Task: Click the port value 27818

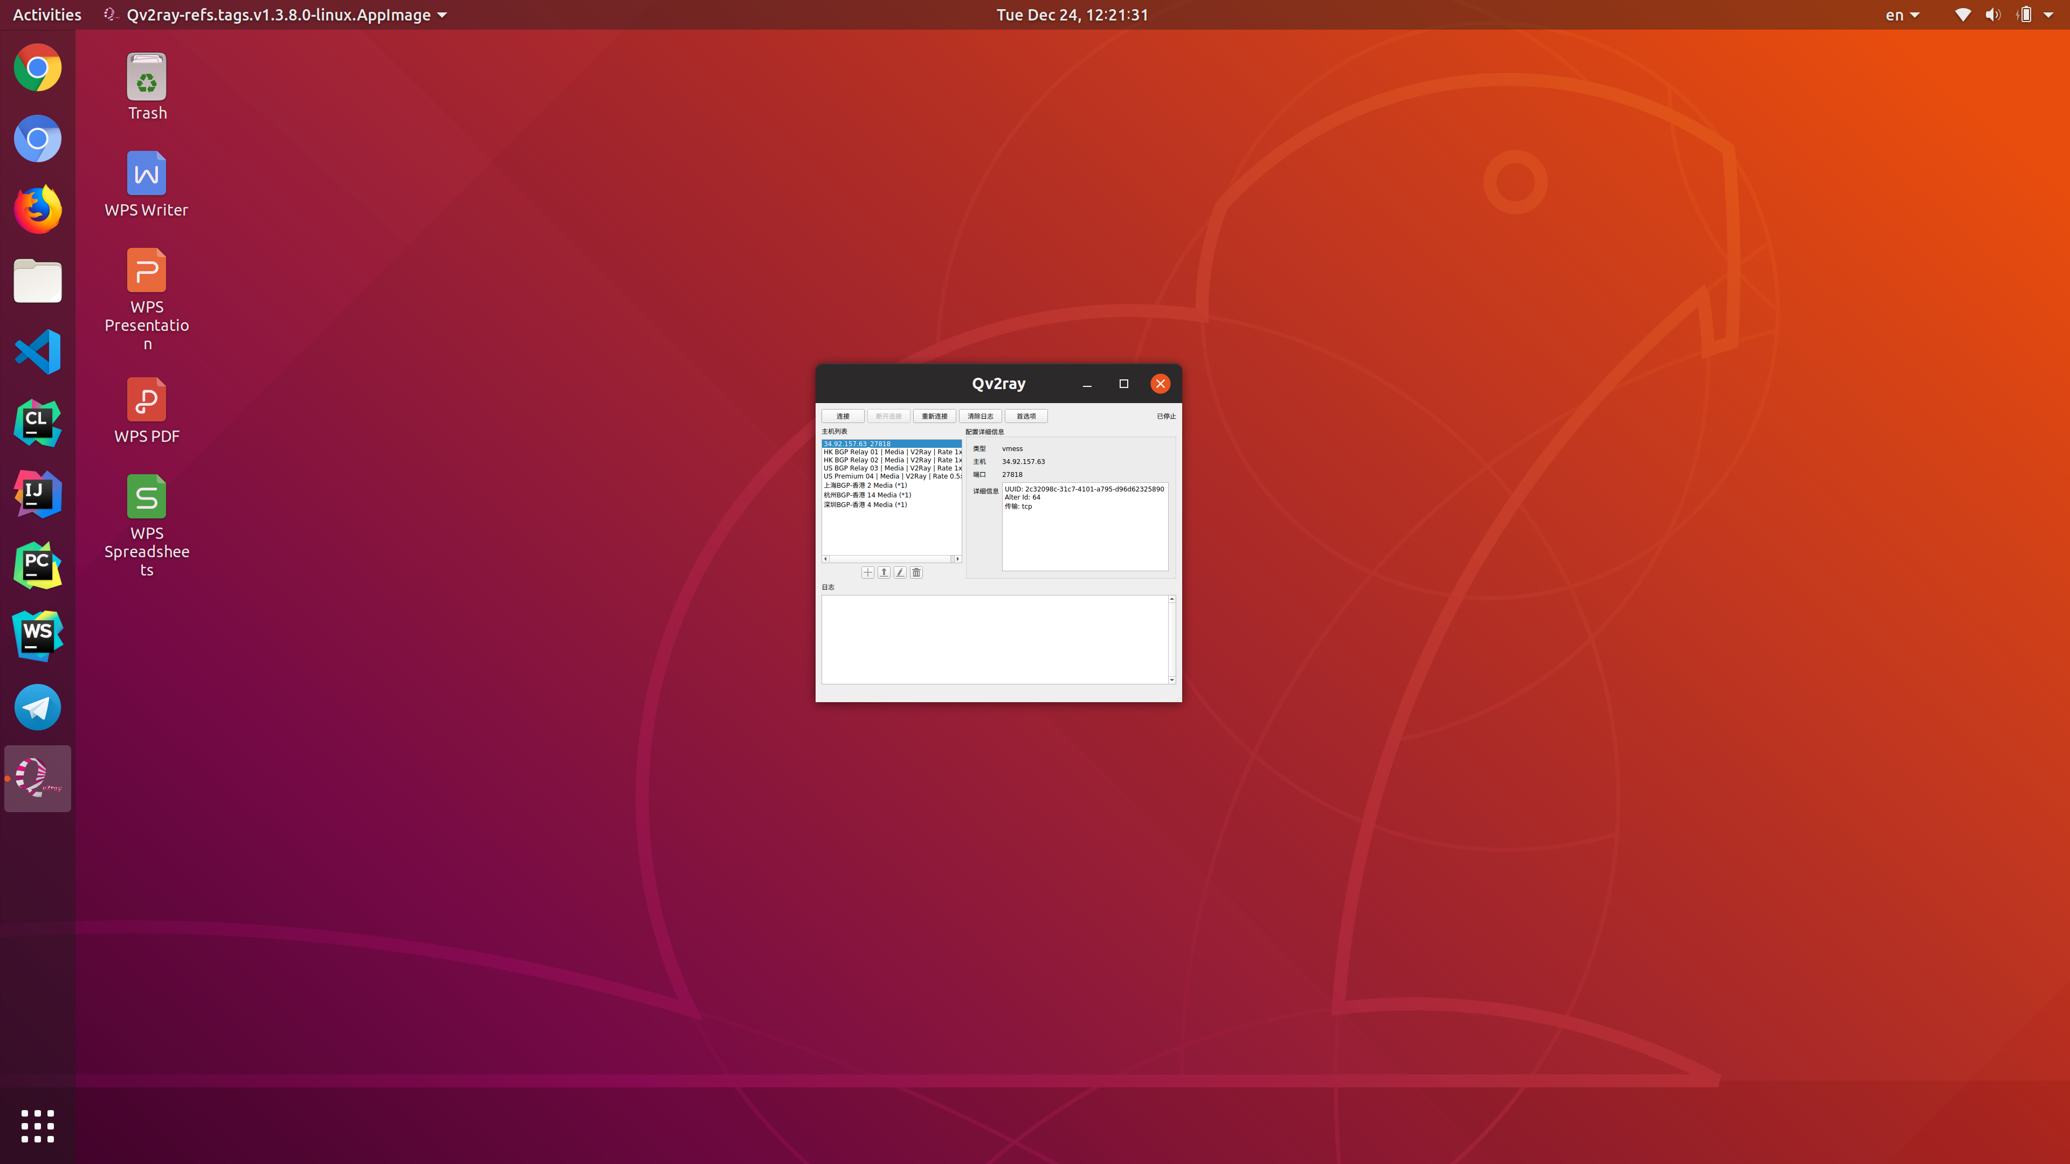Action: click(x=1012, y=474)
